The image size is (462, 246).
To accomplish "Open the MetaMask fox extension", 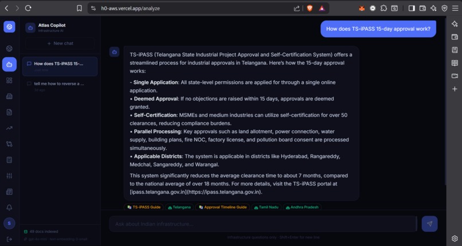I will coord(362,8).
